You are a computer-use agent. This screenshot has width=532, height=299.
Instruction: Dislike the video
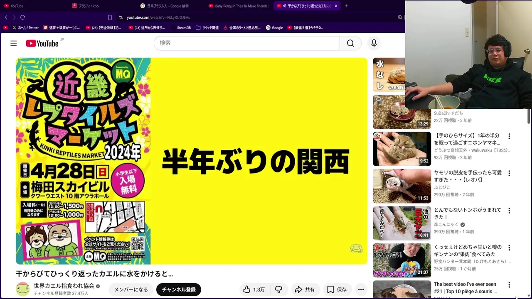click(x=279, y=289)
